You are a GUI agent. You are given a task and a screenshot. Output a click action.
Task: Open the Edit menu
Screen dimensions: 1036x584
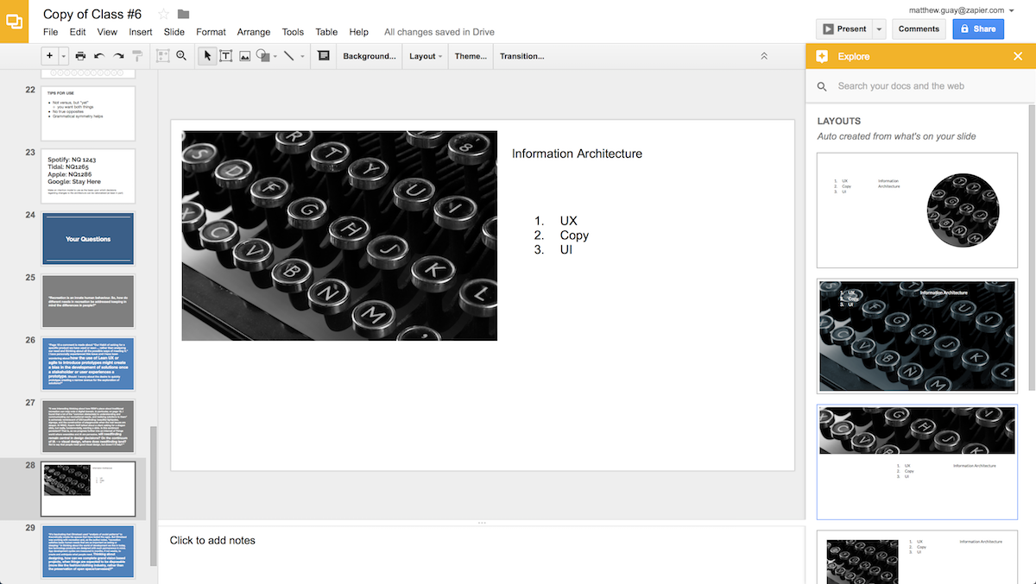tap(78, 32)
